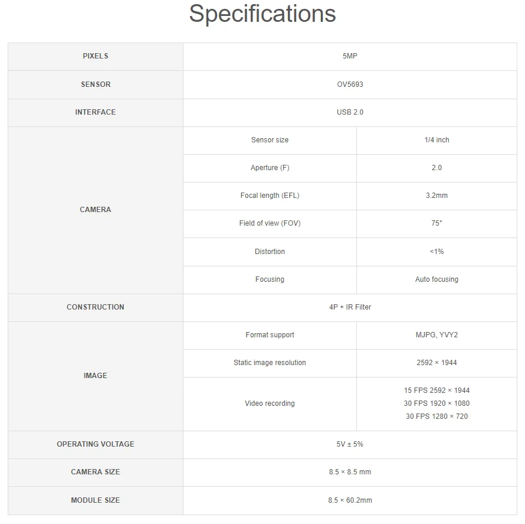Click the 5V ± 5% voltage value
This screenshot has width=525, height=524.
[350, 444]
